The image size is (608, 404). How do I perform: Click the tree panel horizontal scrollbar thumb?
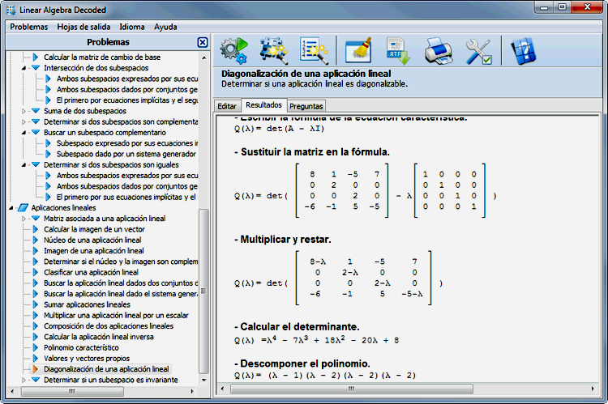pos(72,391)
